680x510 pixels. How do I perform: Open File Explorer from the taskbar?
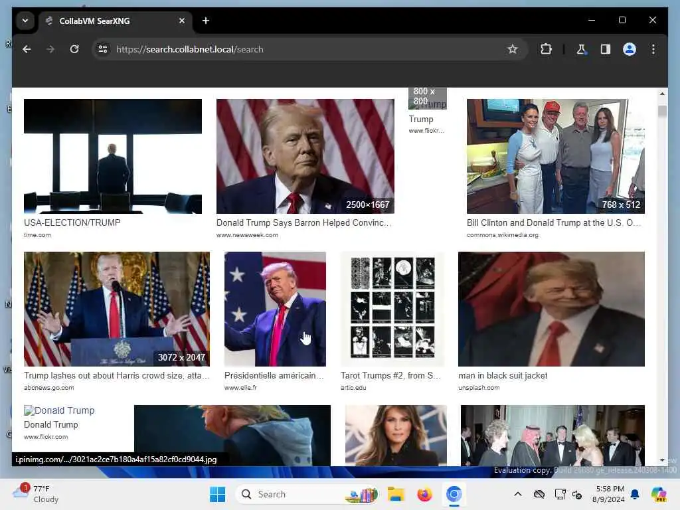click(396, 494)
